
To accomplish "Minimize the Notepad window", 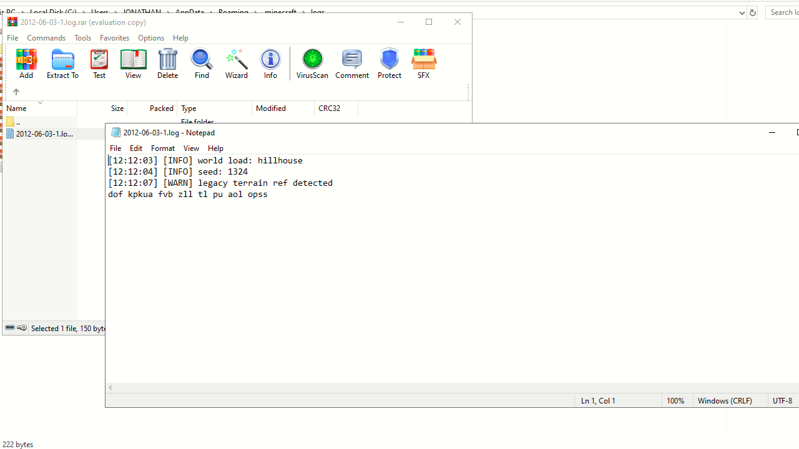I will point(772,132).
